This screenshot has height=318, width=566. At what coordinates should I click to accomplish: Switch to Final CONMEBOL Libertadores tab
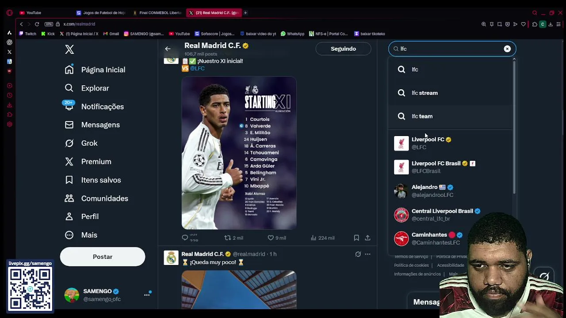click(x=157, y=13)
